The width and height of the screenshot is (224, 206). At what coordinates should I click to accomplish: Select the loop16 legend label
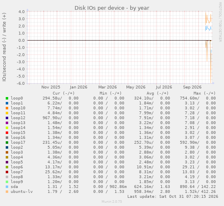(x=18, y=138)
